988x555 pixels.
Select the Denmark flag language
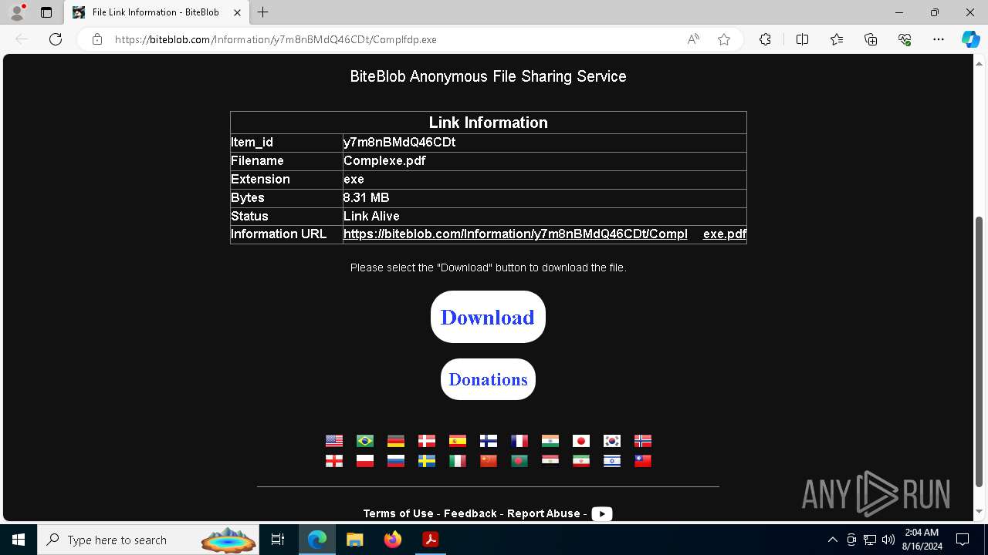427,441
